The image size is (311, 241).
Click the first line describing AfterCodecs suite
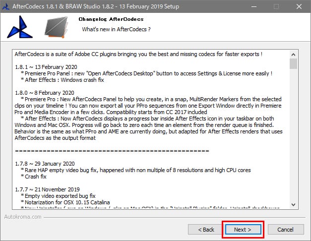click(x=138, y=54)
